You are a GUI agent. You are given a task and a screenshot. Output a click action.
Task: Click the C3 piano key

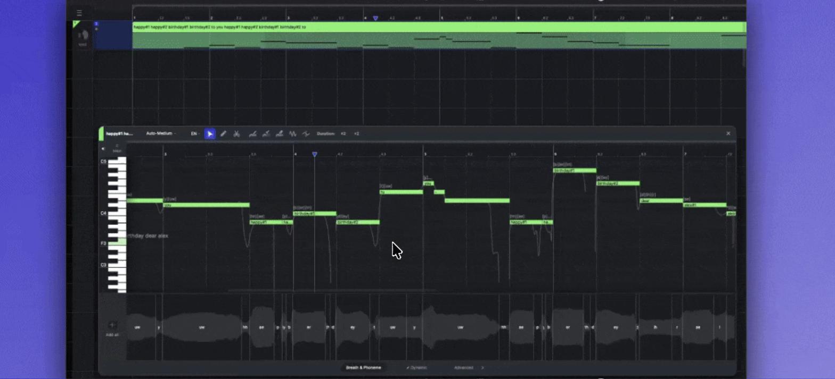click(117, 265)
